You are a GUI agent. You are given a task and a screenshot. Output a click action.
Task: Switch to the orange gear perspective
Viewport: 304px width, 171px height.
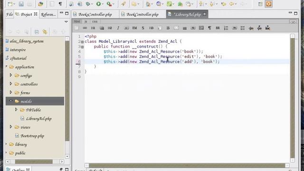(x=269, y=4)
